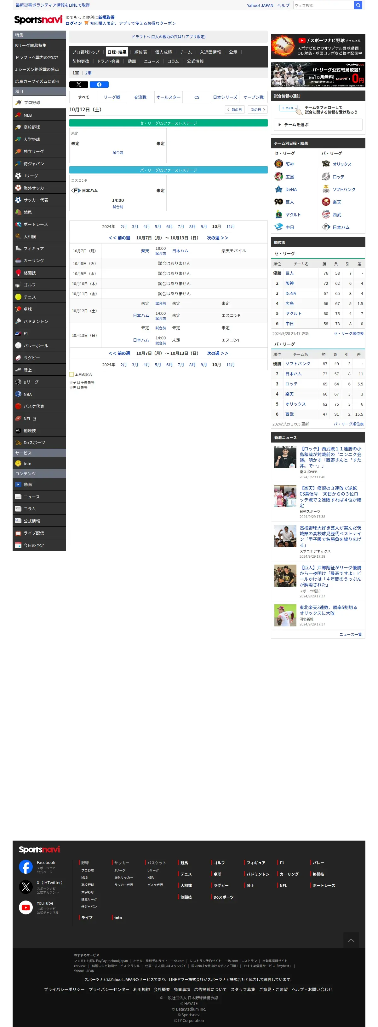
Task: Open ドラフト会議 menu item
Action: click(108, 62)
